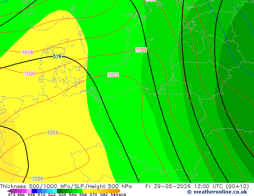Click the dark blue legend swatch above 498
Viewport: 254px width, 196px height.
point(34,191)
